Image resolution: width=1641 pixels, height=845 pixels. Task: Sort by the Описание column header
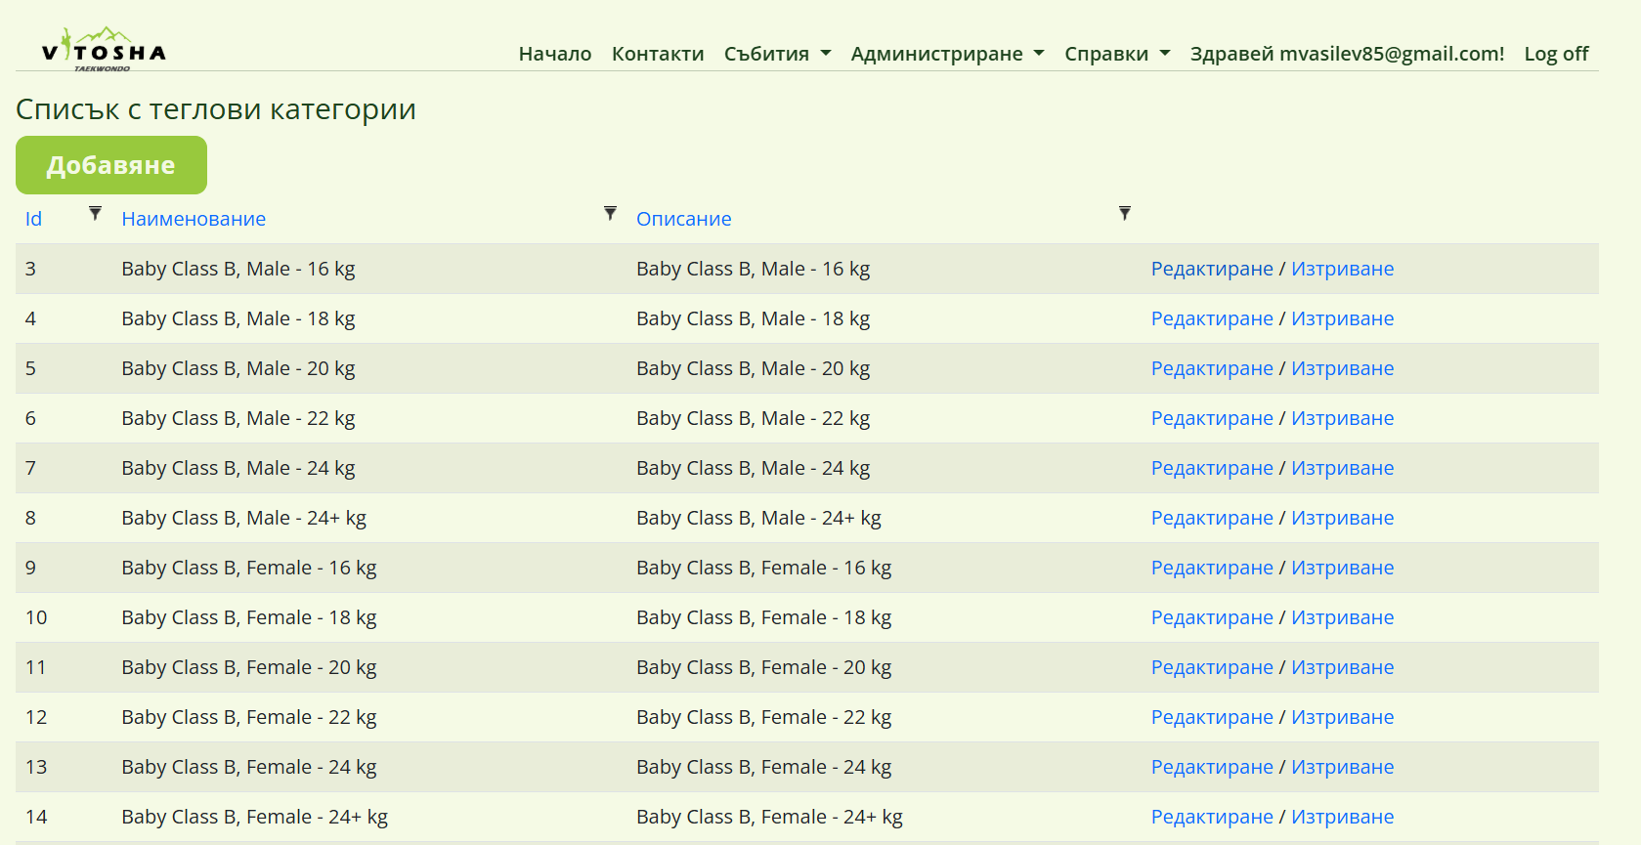(683, 219)
